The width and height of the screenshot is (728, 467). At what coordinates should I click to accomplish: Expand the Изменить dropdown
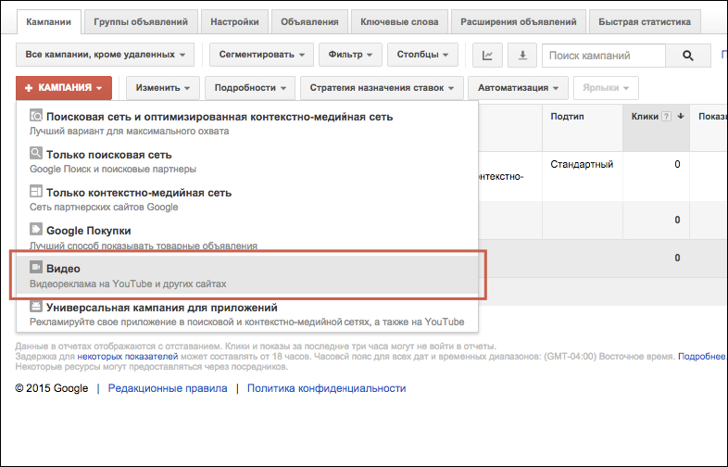pos(162,88)
